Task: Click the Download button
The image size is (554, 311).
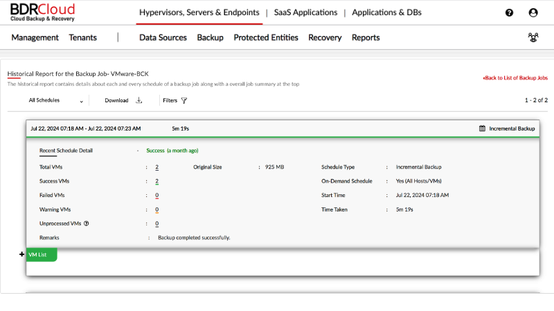Action: [124, 100]
